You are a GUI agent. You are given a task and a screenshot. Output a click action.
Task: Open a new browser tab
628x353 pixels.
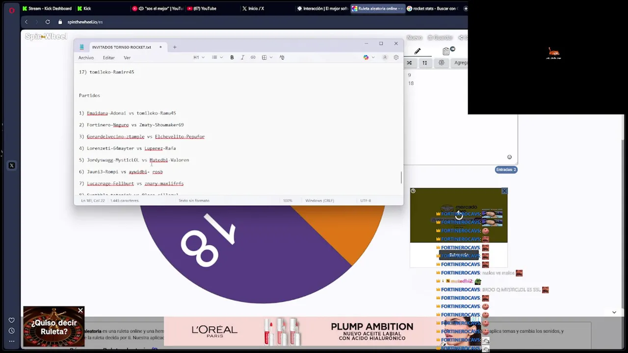pyautogui.click(x=466, y=8)
